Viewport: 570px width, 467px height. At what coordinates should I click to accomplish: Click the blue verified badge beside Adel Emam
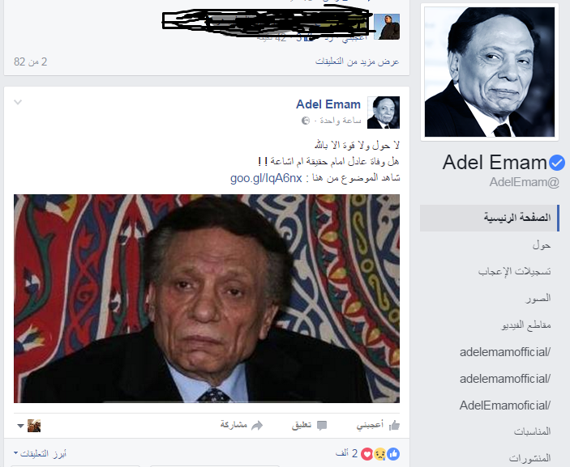[557, 162]
